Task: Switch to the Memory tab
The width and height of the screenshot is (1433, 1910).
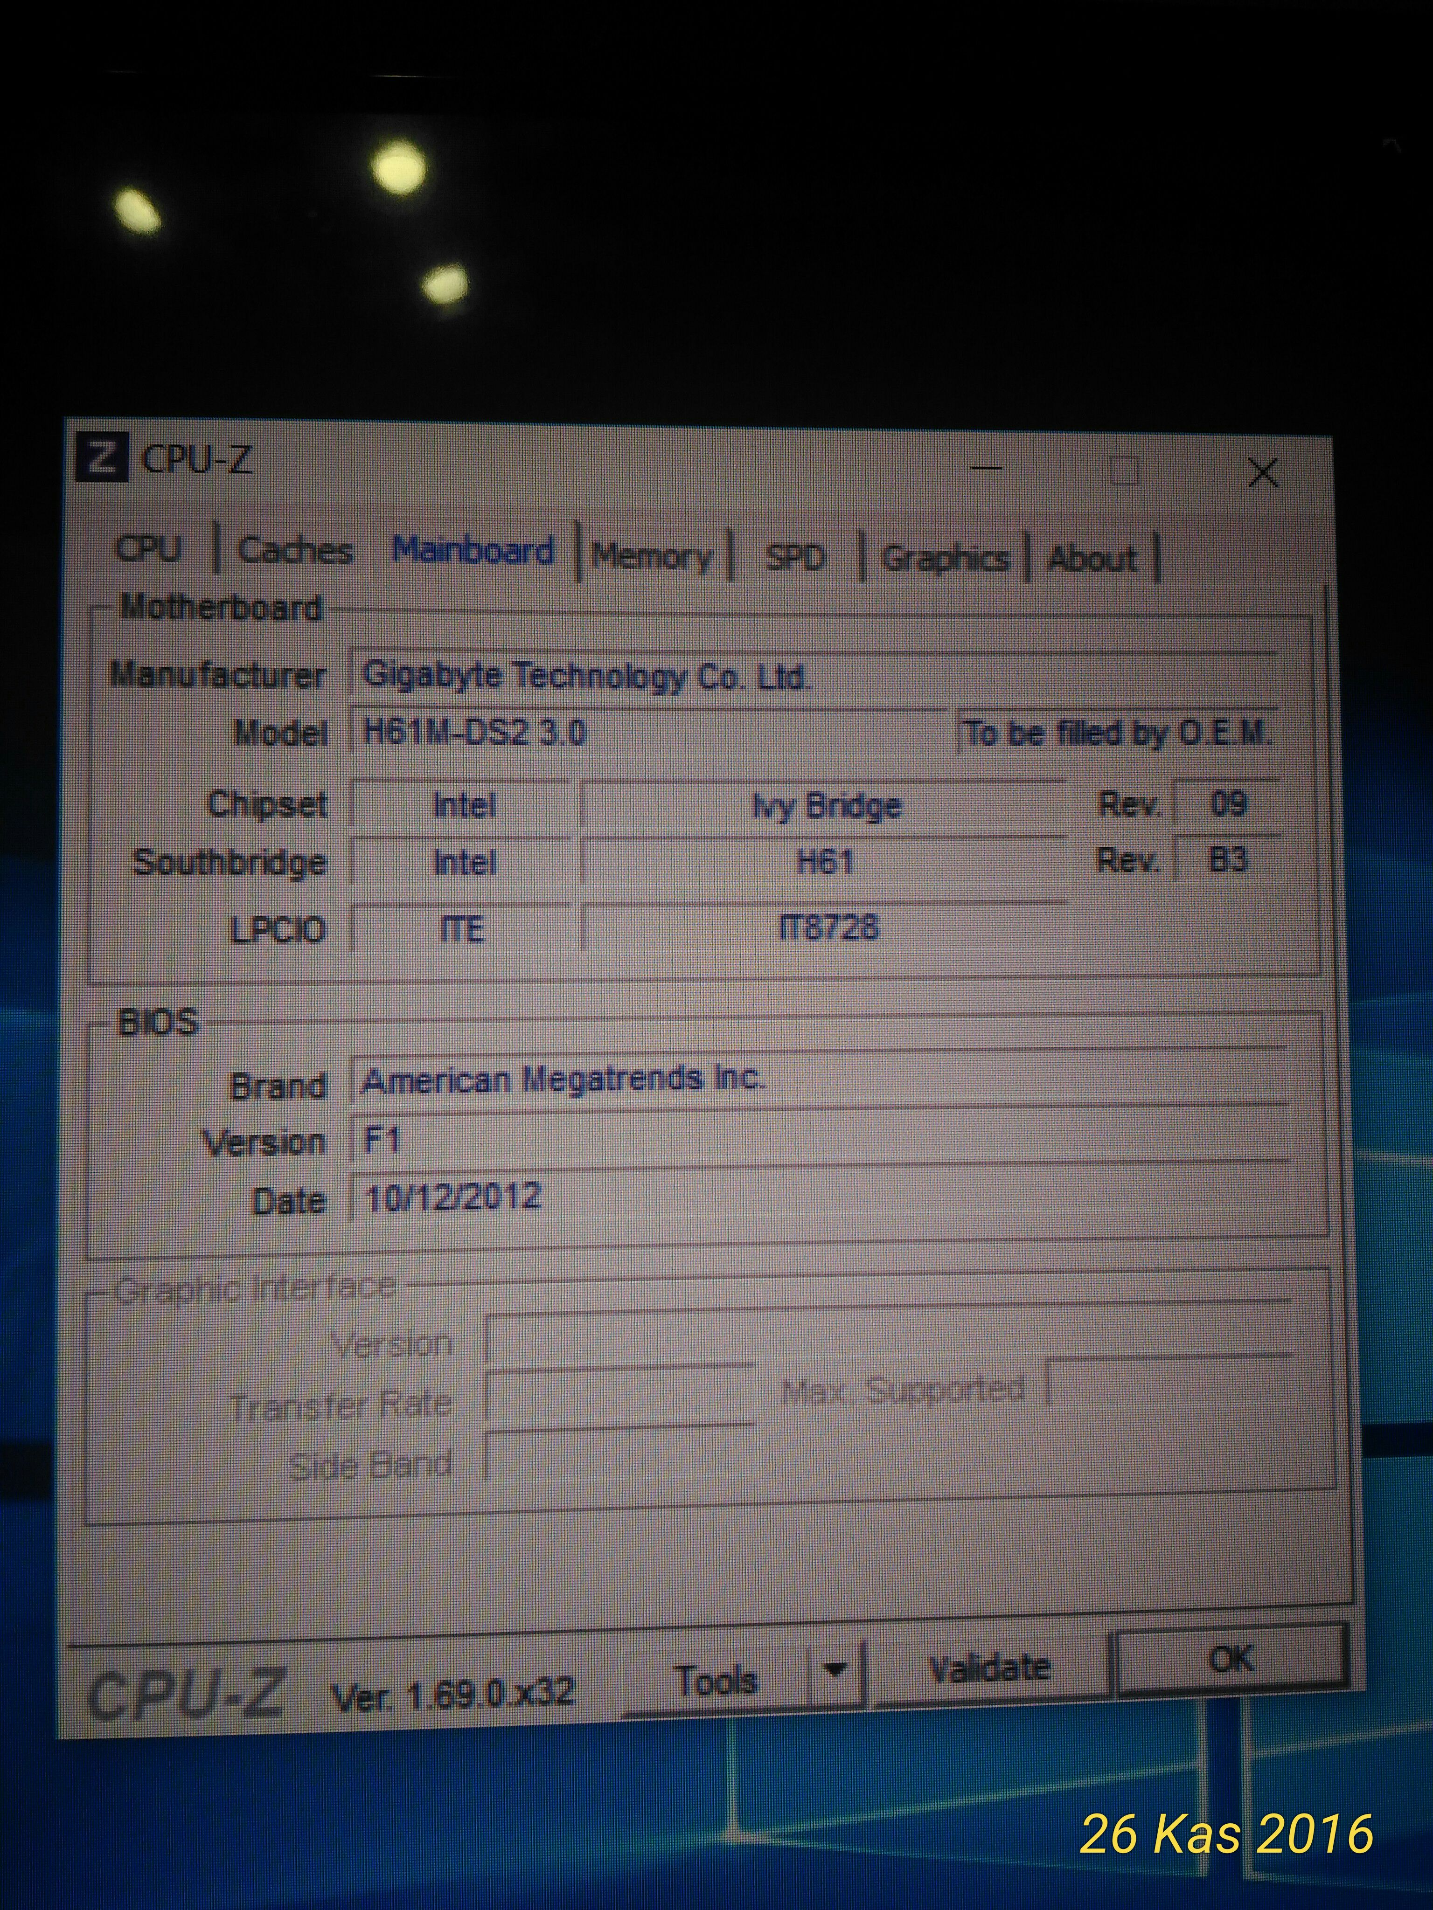Action: pyautogui.click(x=652, y=557)
